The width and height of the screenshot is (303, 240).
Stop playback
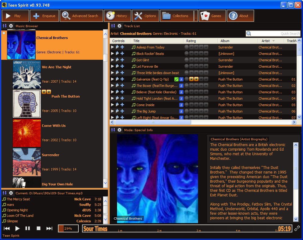pyautogui.click(x=38, y=228)
